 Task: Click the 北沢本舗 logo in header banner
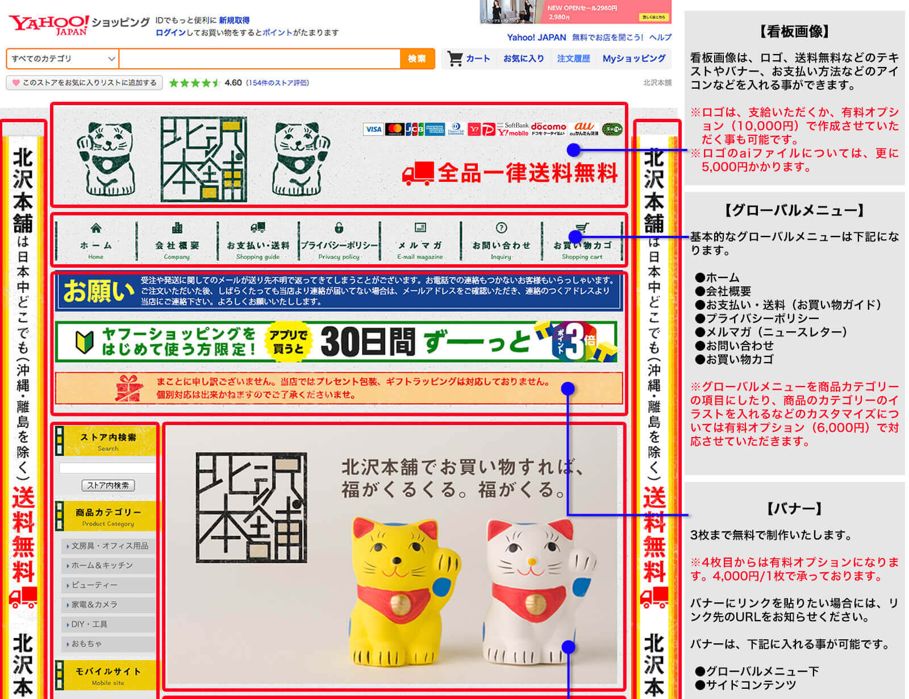203,159
